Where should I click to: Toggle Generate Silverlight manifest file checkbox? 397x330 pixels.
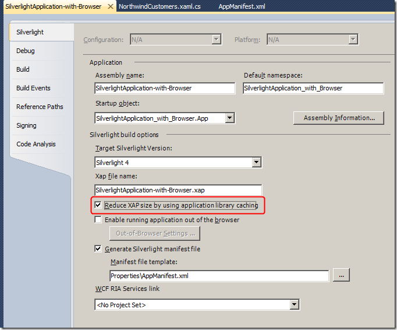(98, 248)
